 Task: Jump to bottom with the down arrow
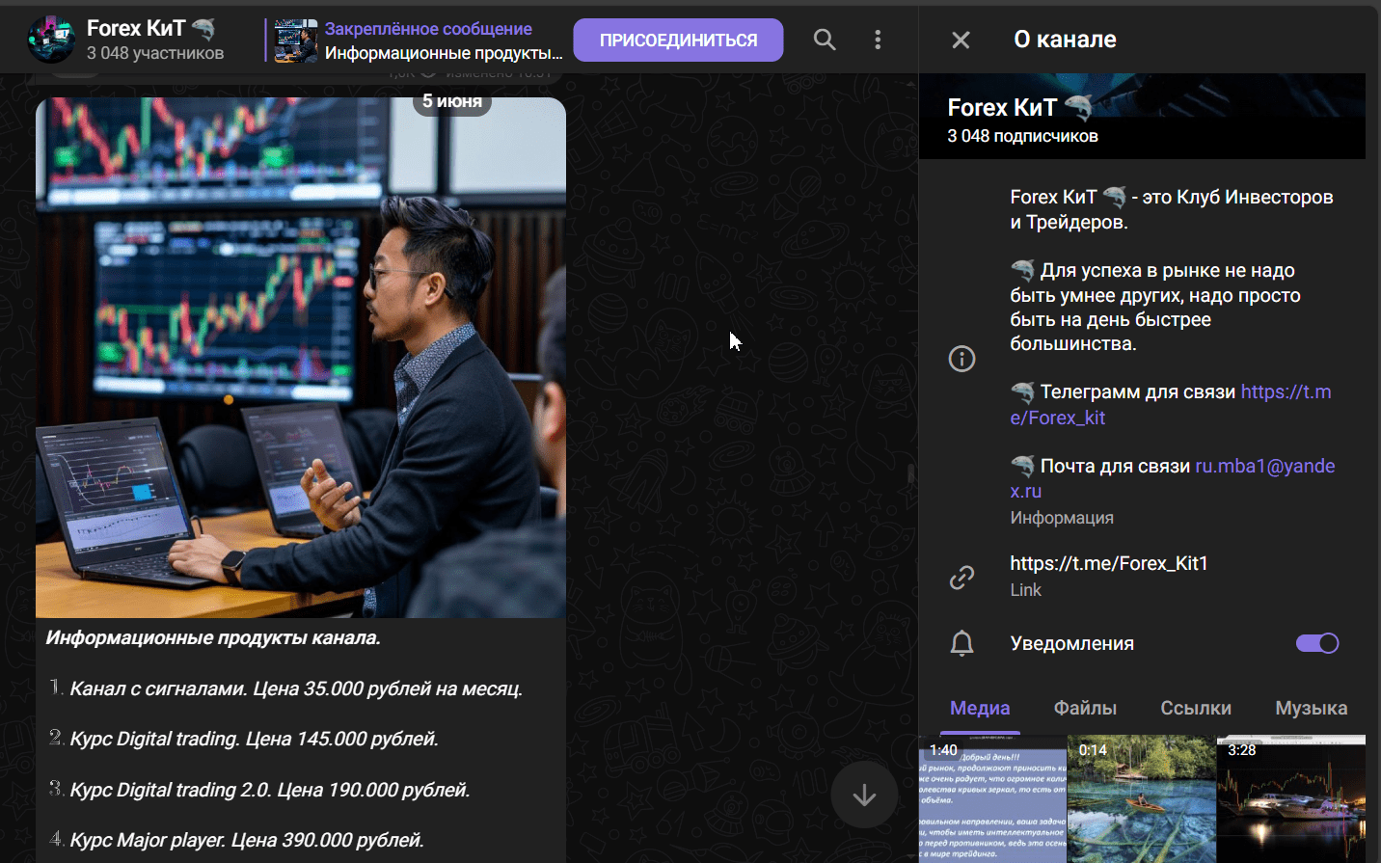(x=864, y=795)
